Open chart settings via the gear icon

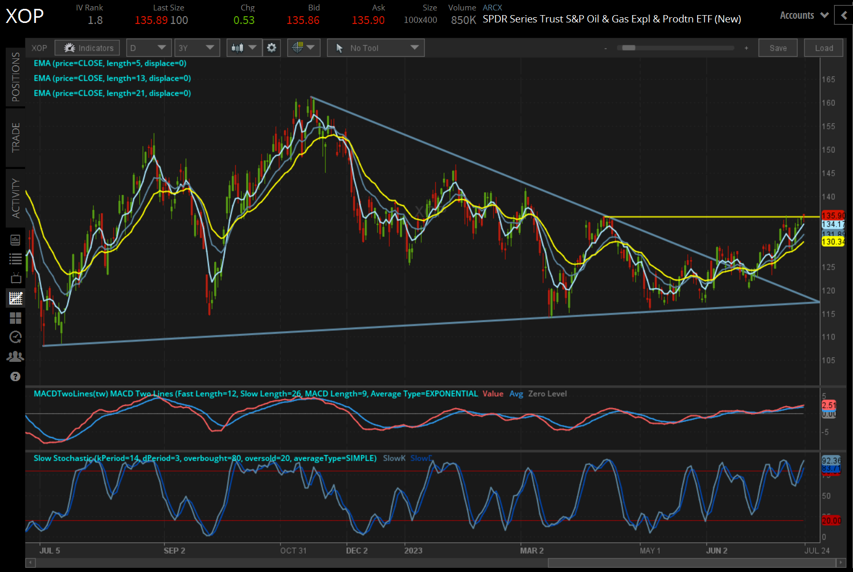272,47
